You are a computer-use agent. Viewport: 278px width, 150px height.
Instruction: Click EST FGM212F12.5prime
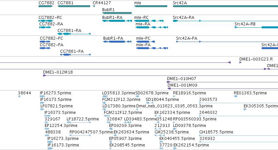click(123, 113)
